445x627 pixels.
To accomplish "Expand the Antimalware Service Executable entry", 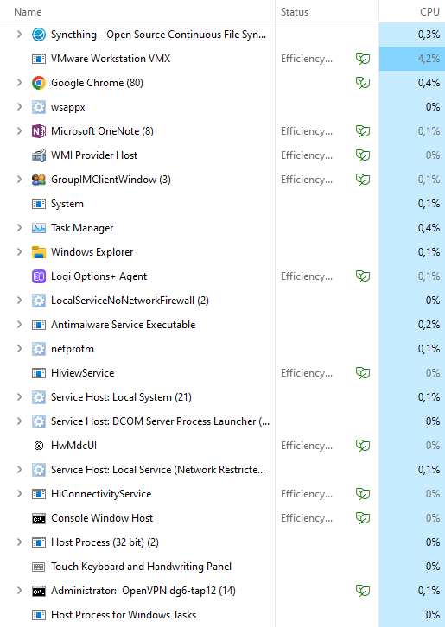I will 19,325.
